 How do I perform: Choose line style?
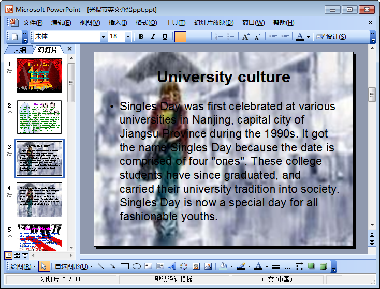[275, 266]
